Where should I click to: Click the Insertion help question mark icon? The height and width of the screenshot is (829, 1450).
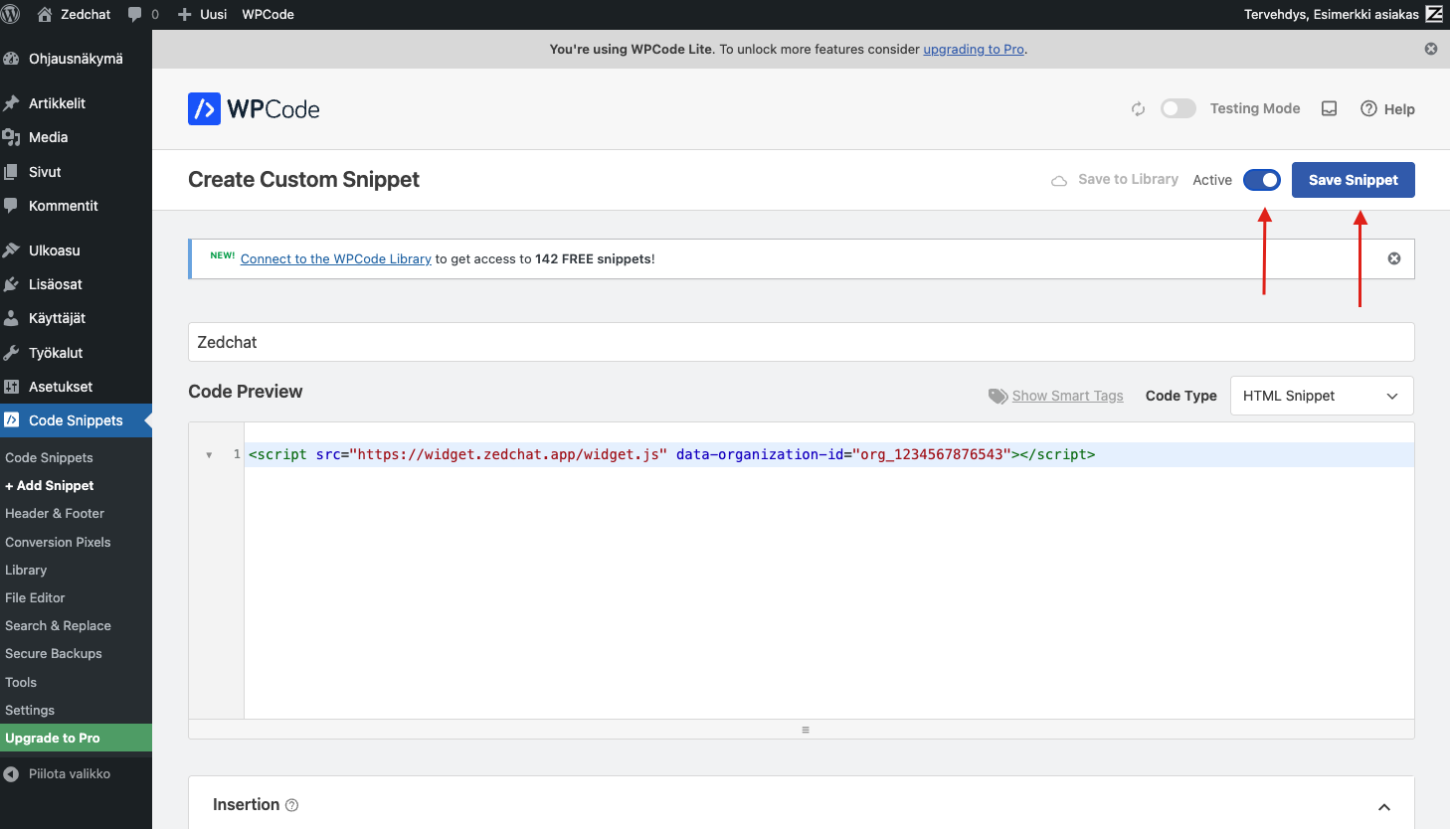(x=291, y=805)
